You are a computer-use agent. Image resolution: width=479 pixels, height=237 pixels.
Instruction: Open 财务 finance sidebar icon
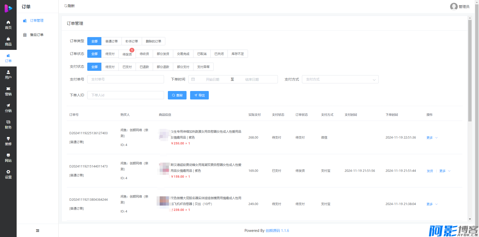[8, 122]
